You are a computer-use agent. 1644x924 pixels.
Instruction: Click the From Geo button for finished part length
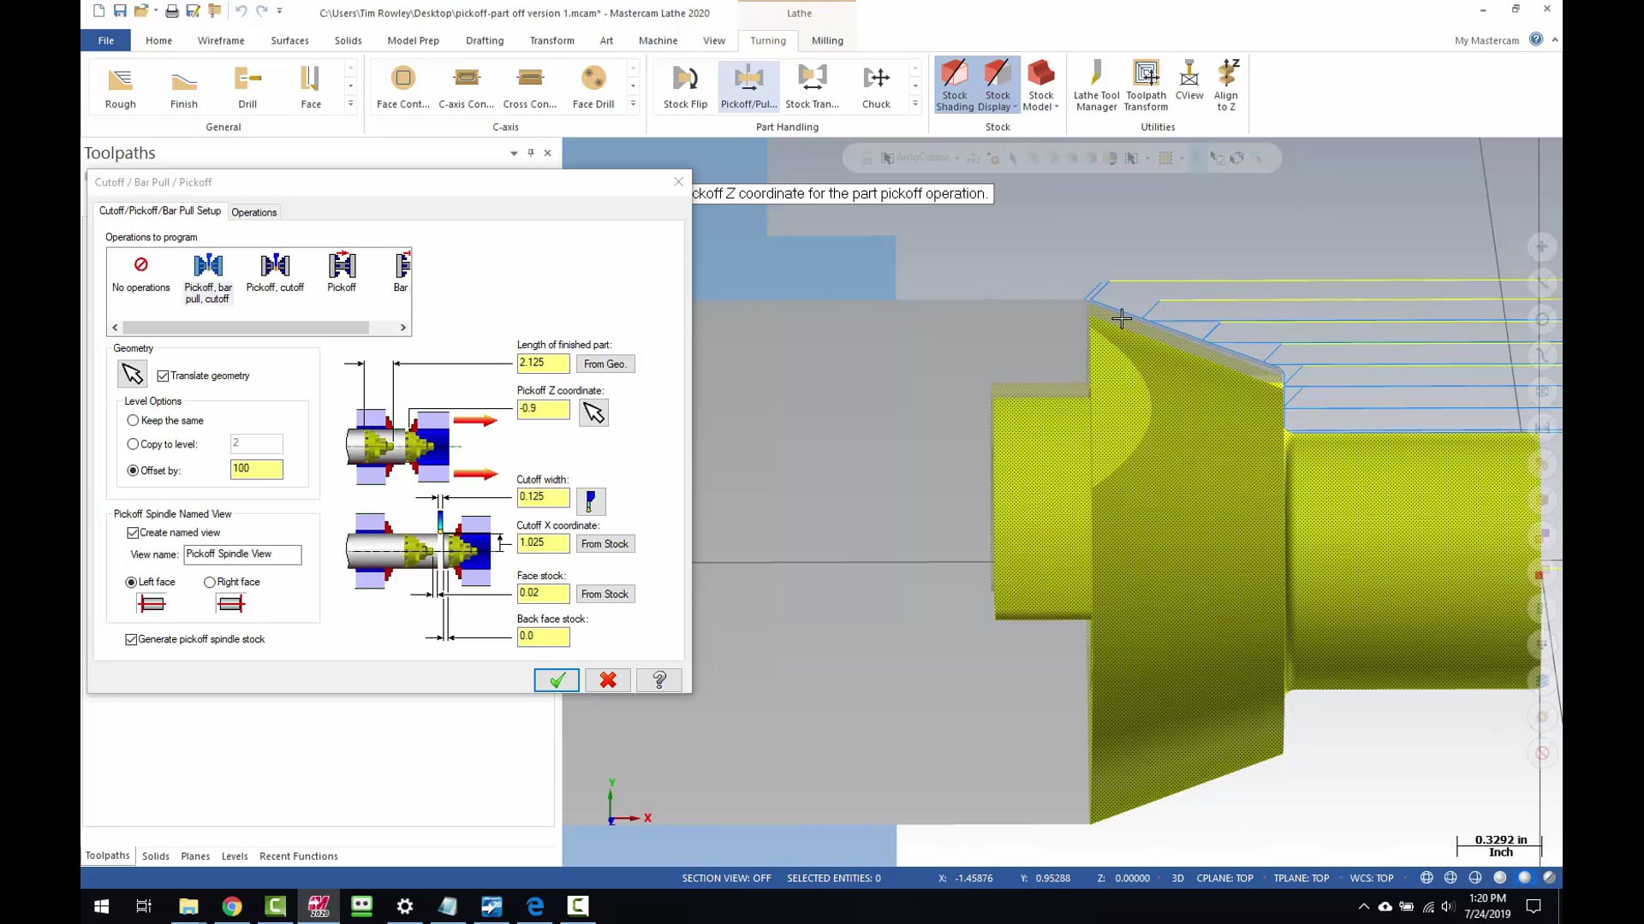click(x=605, y=364)
